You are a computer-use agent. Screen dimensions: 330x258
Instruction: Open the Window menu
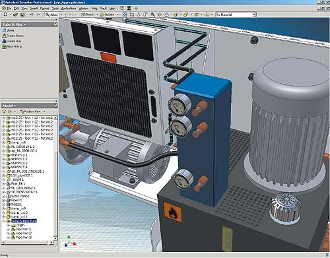pos(84,9)
